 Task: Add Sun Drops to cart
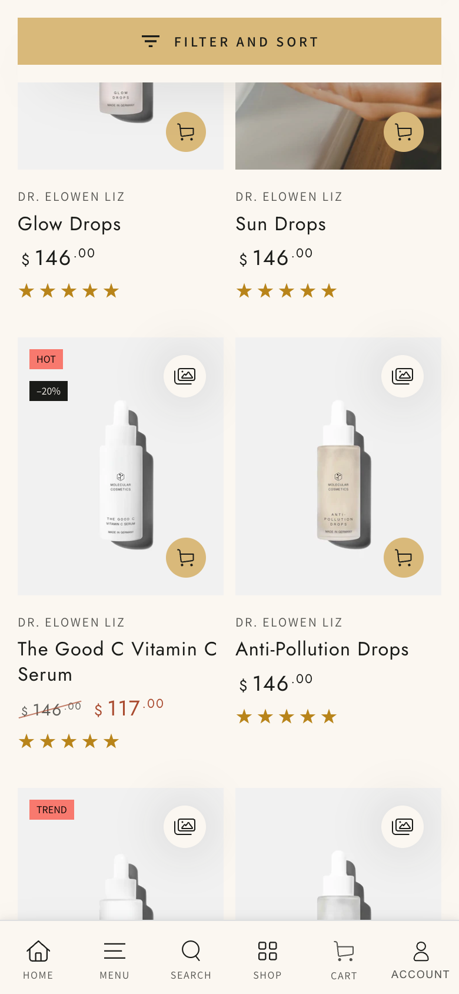coord(404,132)
